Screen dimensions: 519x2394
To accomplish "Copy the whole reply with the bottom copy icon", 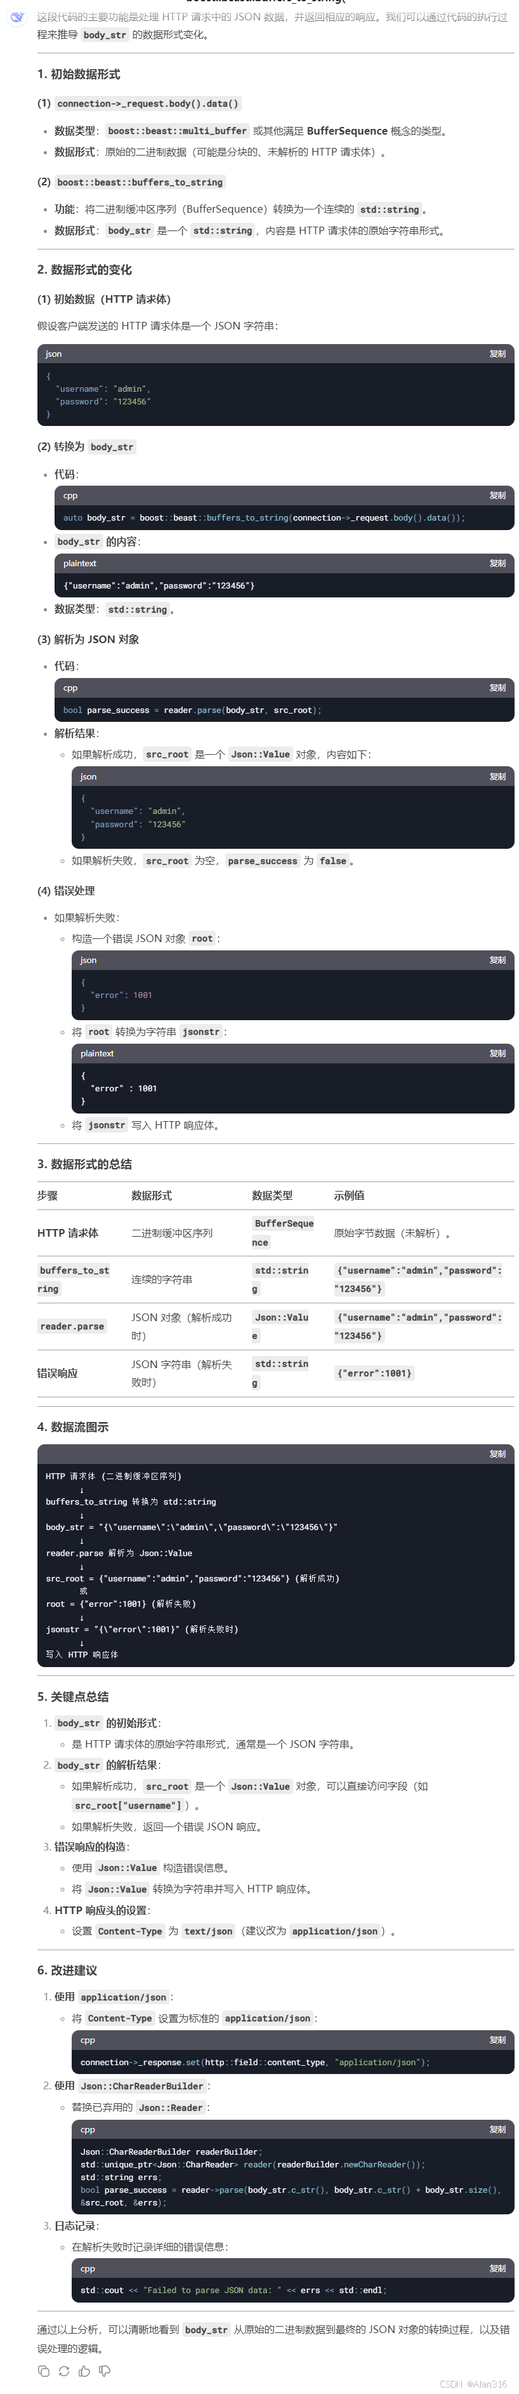I will point(44,2371).
